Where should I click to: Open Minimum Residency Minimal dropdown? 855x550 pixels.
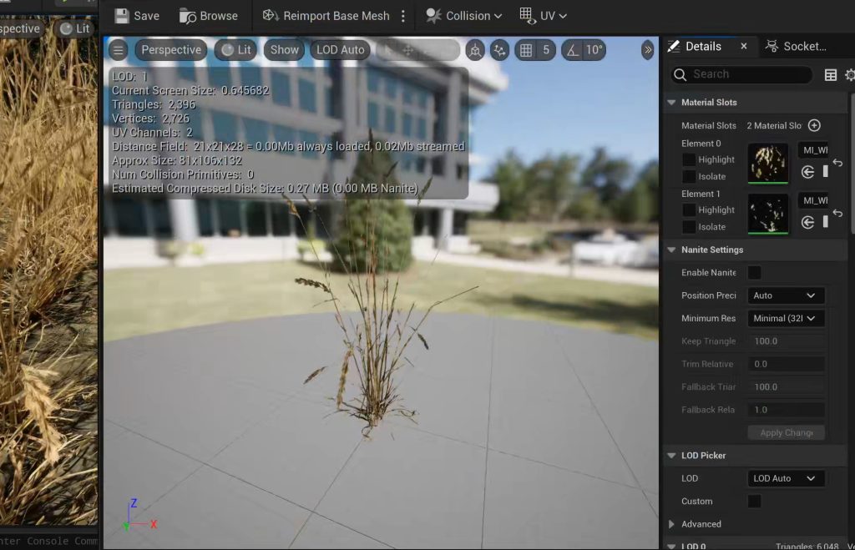(785, 318)
